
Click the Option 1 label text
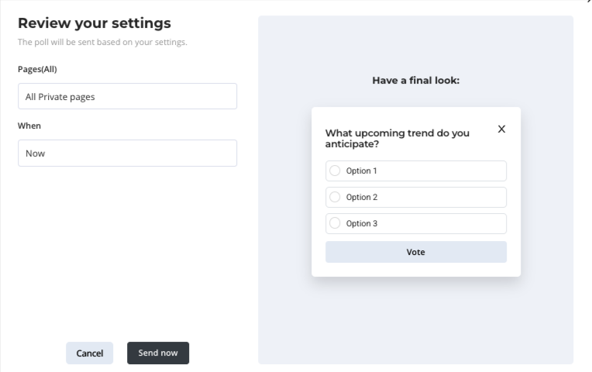pyautogui.click(x=361, y=170)
